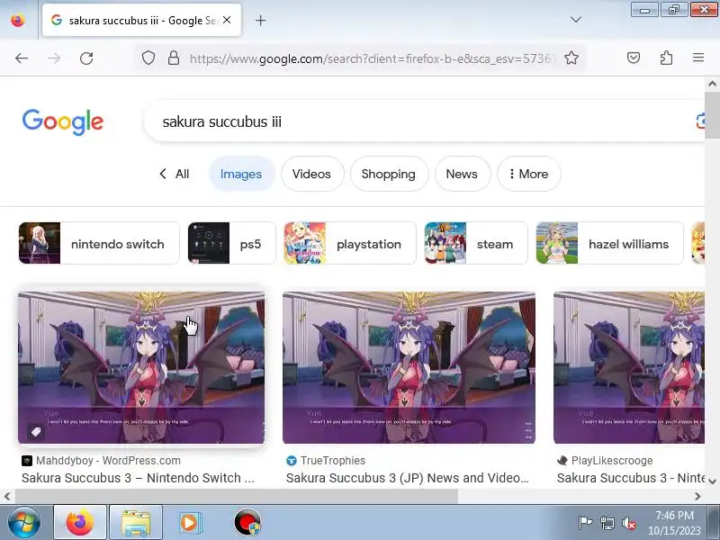Open the Shopping tab
The image size is (720, 540).
point(389,174)
